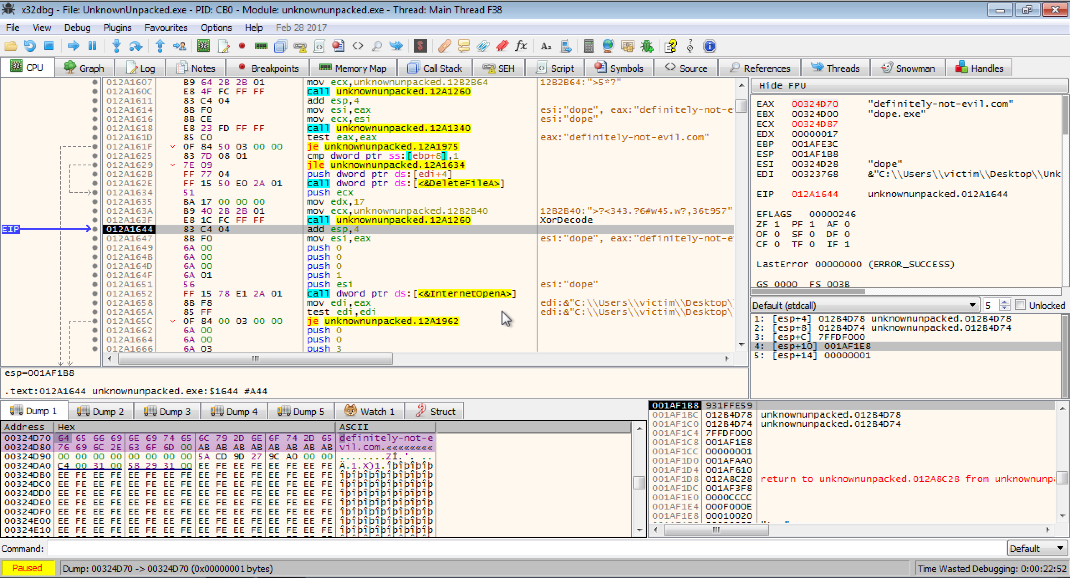Viewport: 1070px width, 578px height.
Task: Switch to the Memory Map tab
Action: (x=353, y=68)
